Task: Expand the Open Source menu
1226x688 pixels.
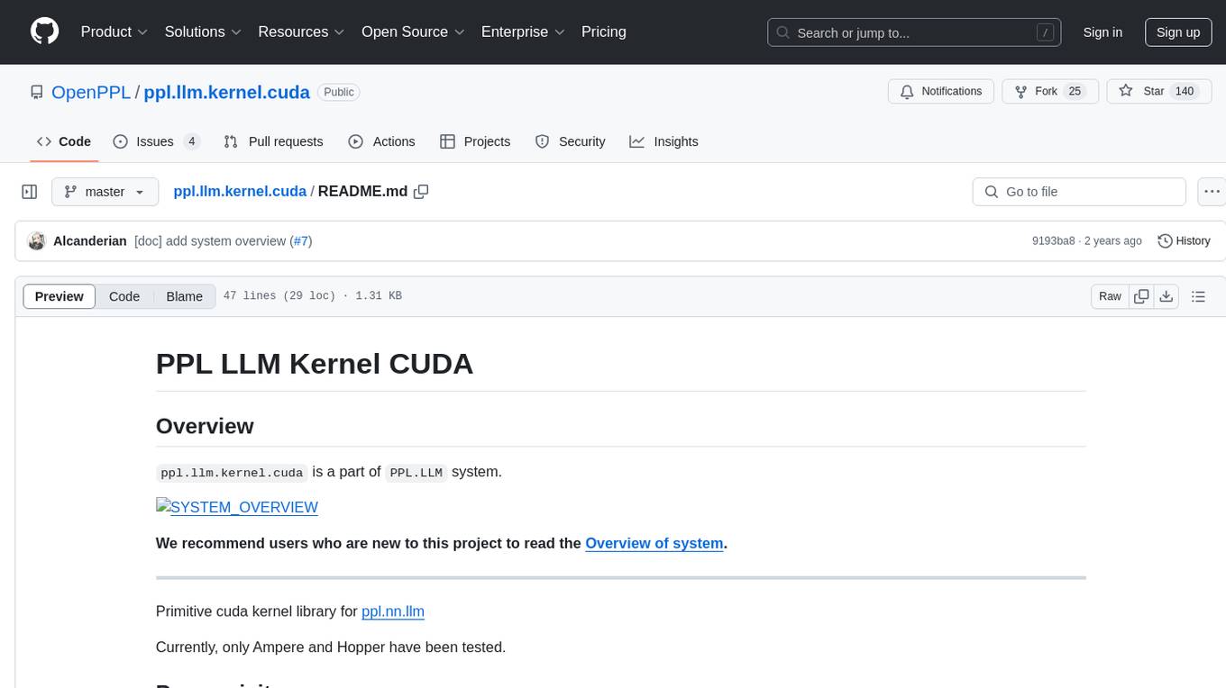Action: 413,32
